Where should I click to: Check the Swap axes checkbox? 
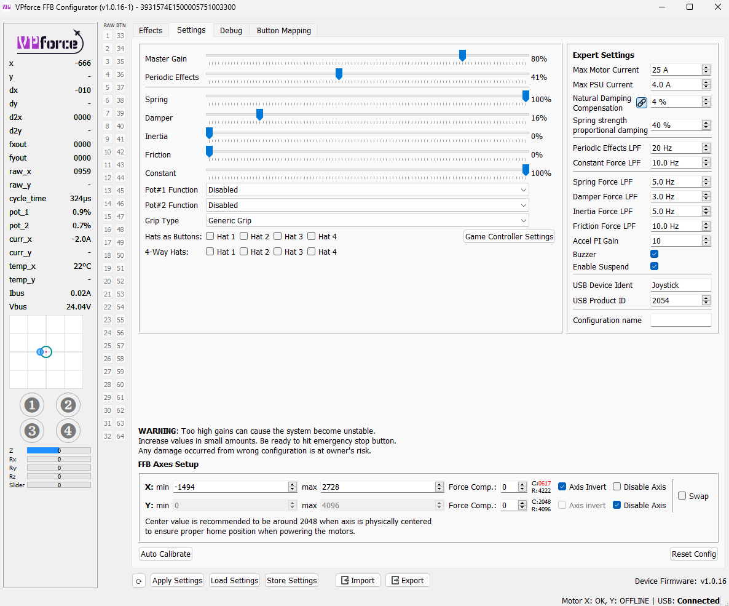(x=682, y=496)
